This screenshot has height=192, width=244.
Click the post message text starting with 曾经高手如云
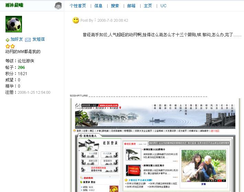click(x=162, y=35)
